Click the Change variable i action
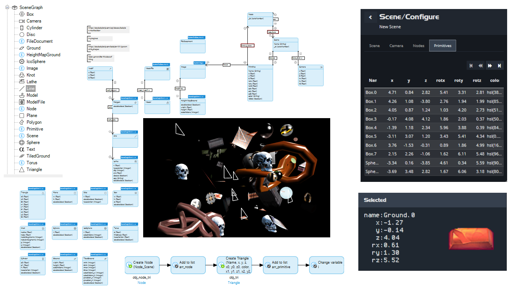The image size is (512, 288). [x=326, y=265]
